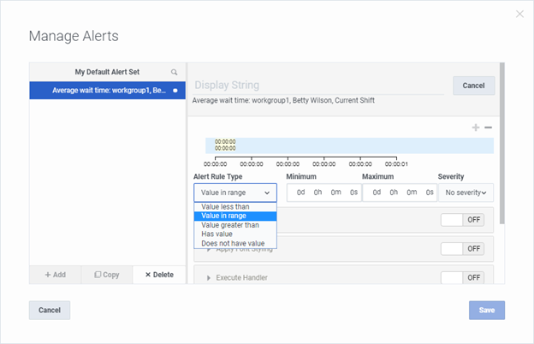
Task: Click the minus icon above the range bar
Action: (488, 128)
